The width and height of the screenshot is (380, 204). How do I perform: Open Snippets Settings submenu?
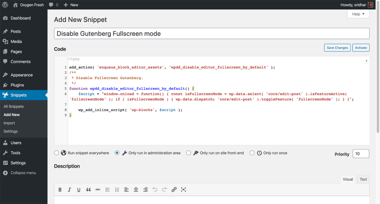click(11, 131)
